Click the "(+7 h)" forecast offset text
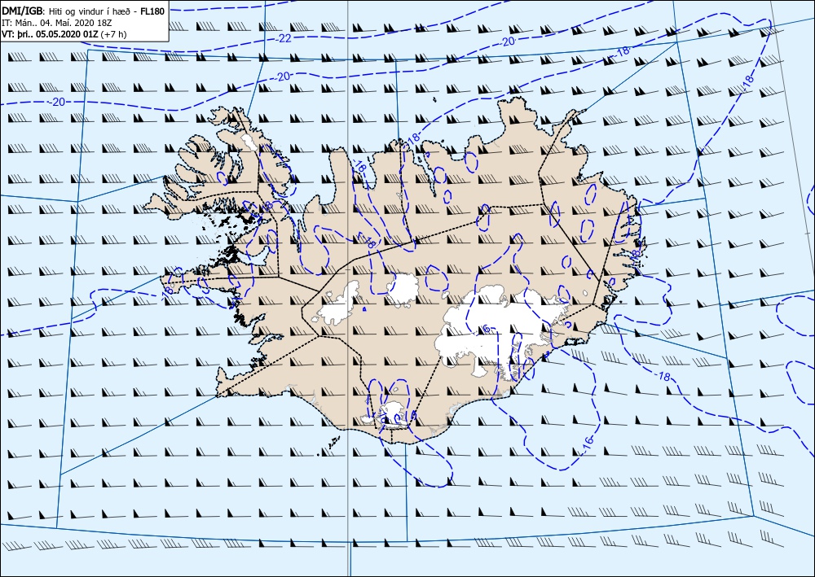Screen dimensions: 815x577 click(112, 34)
